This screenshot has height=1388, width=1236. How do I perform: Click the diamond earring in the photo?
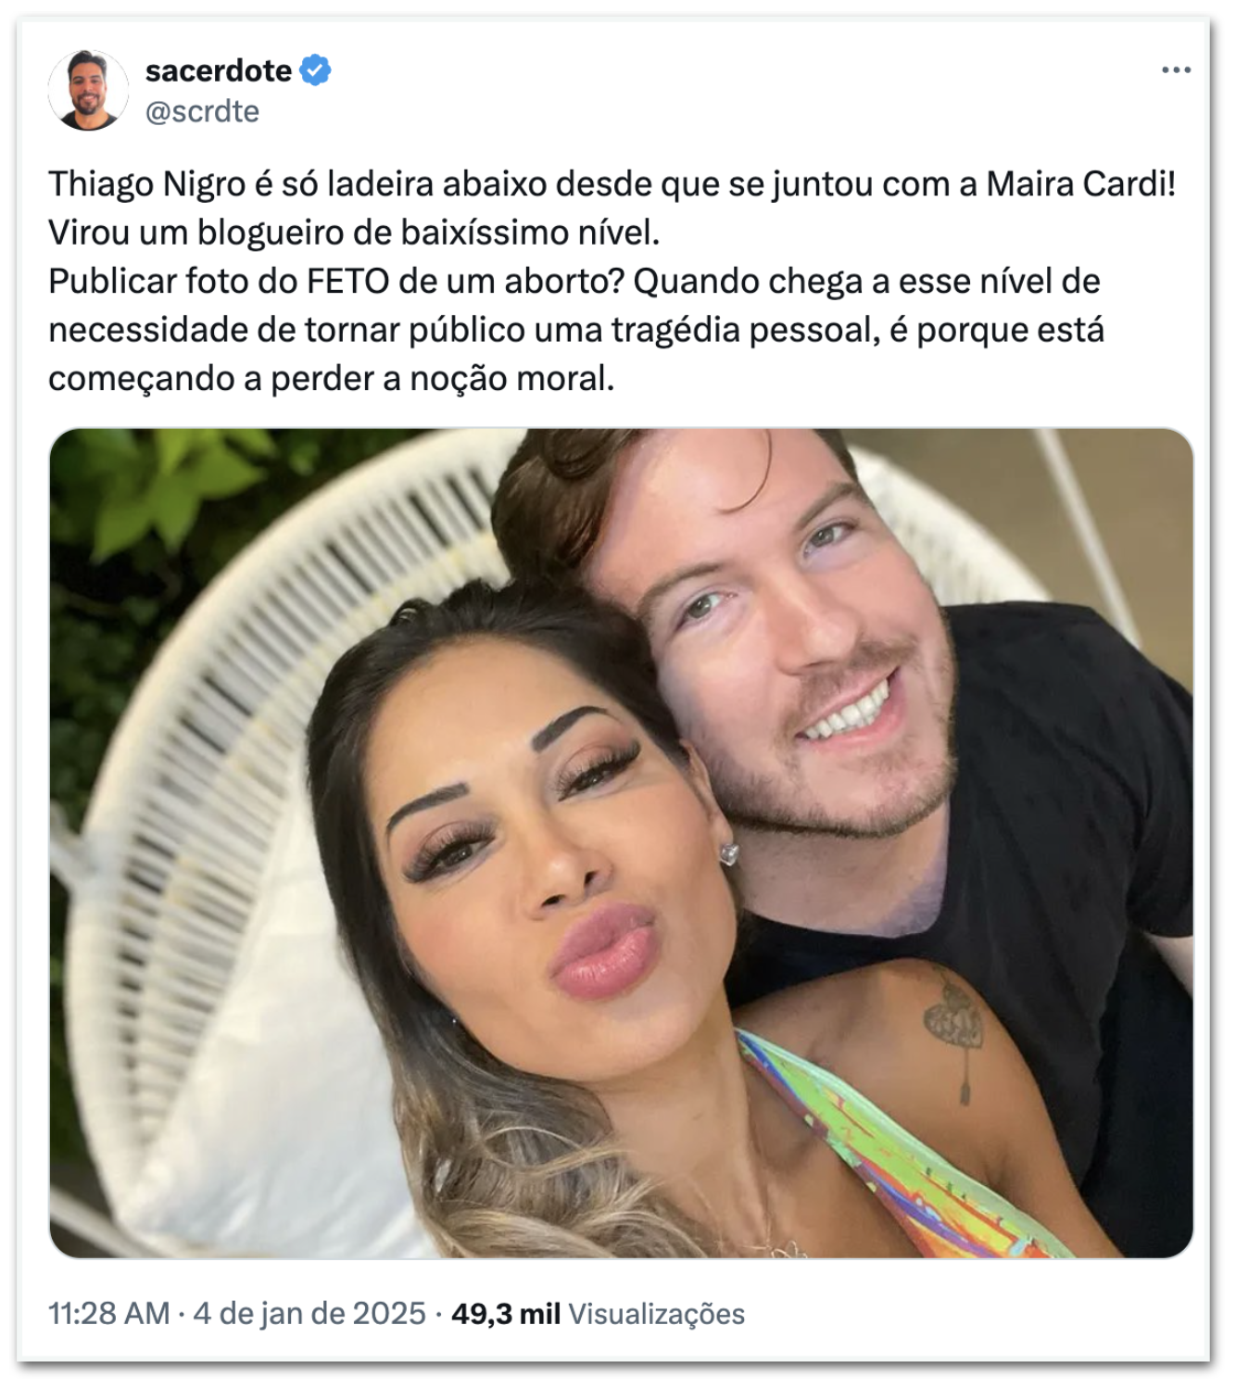(x=729, y=852)
